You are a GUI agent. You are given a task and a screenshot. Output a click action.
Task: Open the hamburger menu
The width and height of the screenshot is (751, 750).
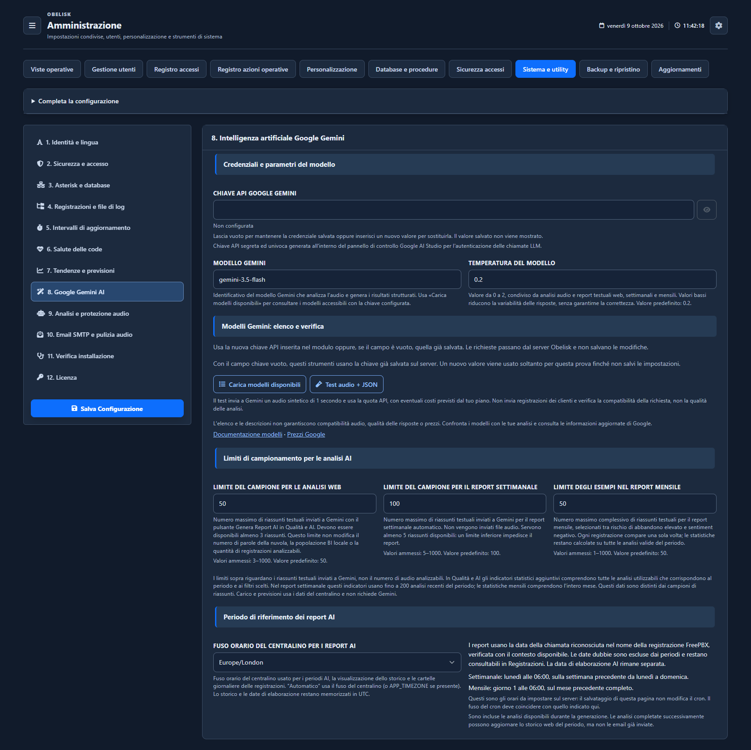(x=32, y=25)
